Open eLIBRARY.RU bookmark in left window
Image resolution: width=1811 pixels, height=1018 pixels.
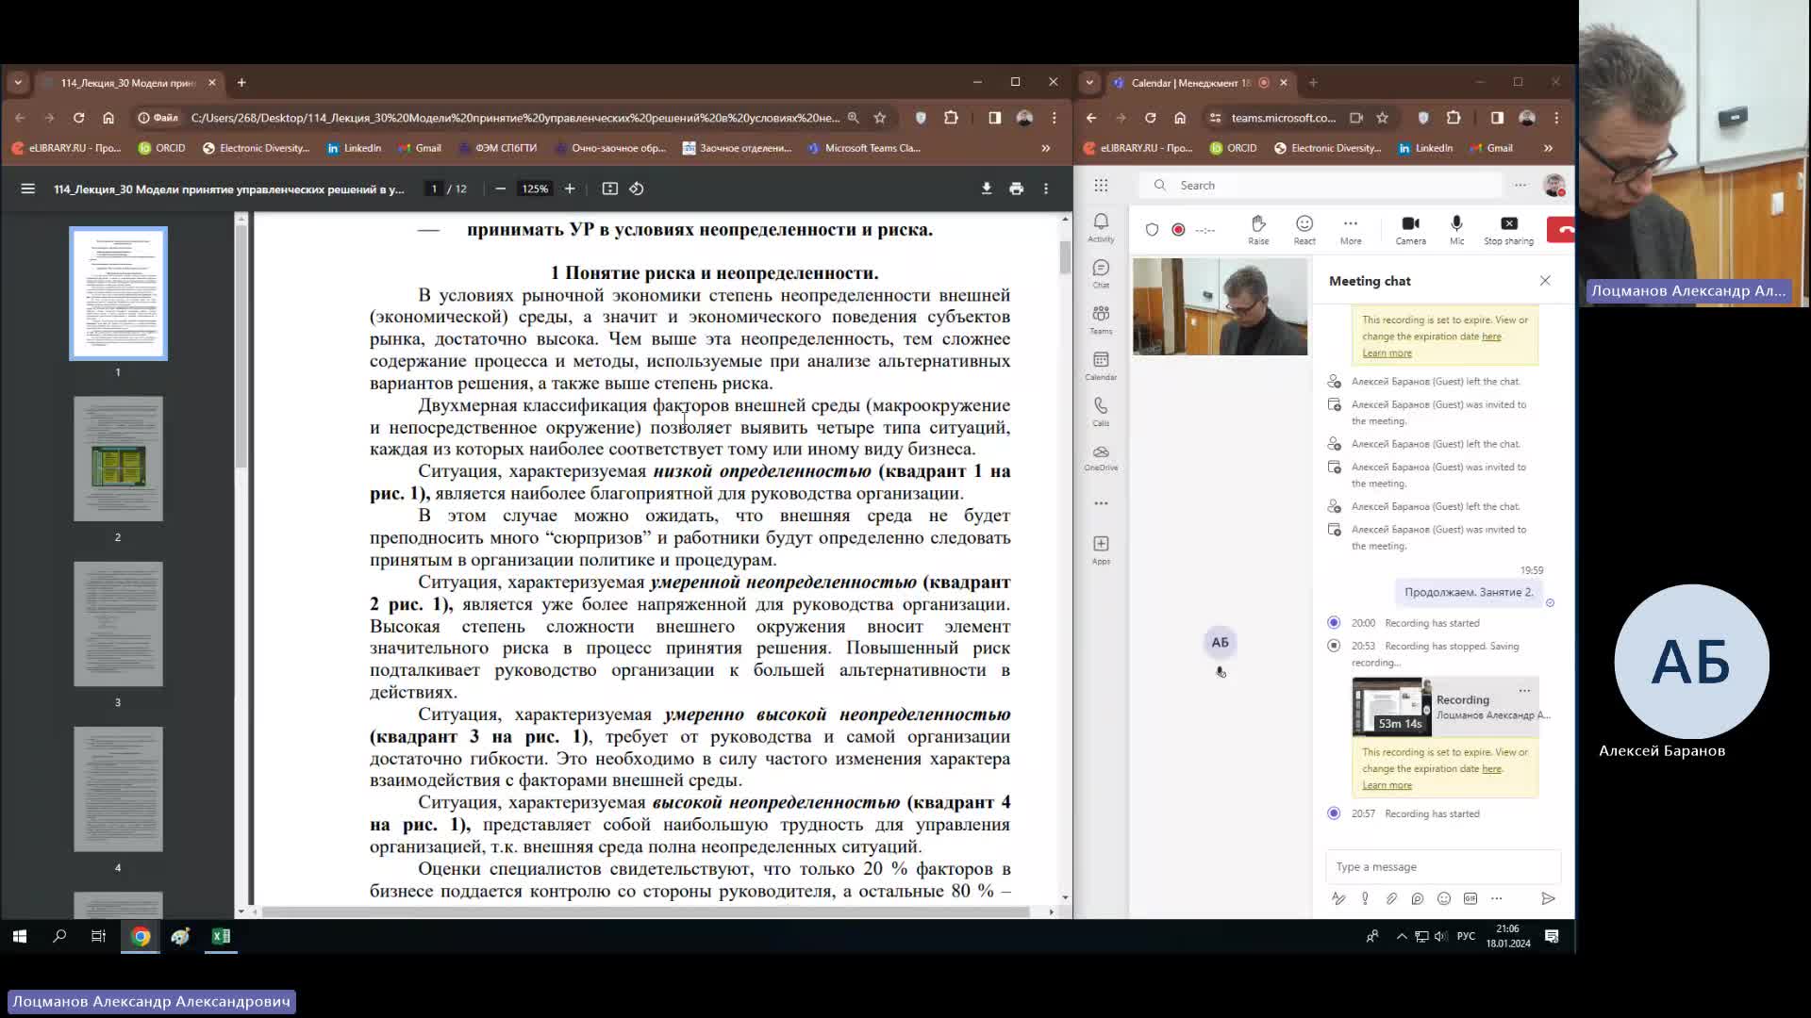click(67, 148)
